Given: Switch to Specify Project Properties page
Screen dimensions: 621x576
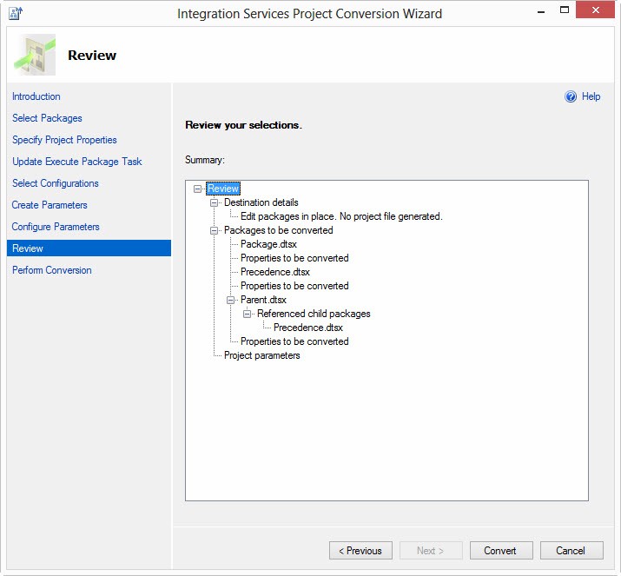Looking at the screenshot, I should click(x=64, y=140).
